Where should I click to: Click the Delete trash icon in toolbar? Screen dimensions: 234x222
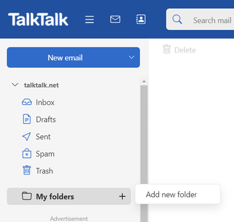[x=167, y=49]
